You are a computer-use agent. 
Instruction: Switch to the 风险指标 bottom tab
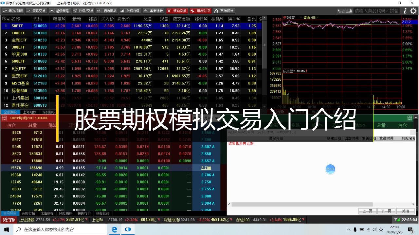click(x=65, y=213)
